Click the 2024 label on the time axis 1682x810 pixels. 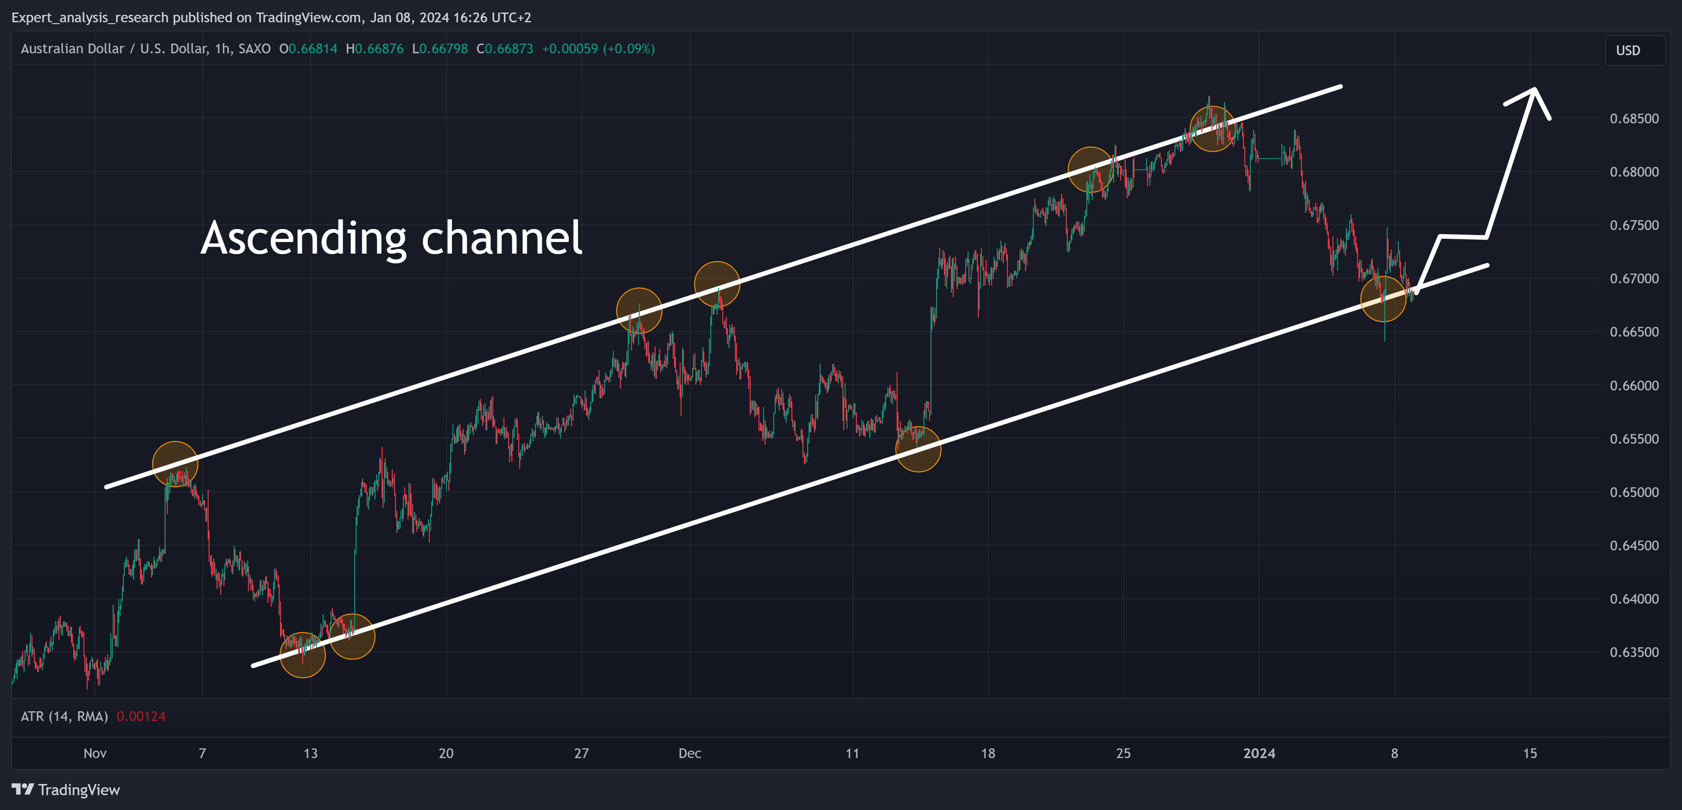click(x=1259, y=753)
